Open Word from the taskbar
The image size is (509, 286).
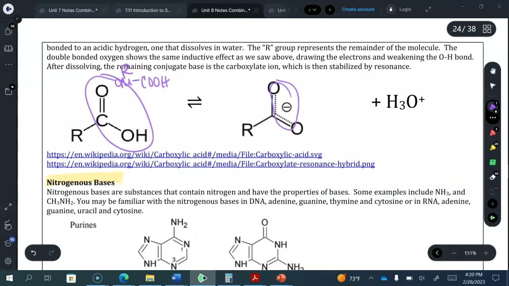[x=176, y=278]
